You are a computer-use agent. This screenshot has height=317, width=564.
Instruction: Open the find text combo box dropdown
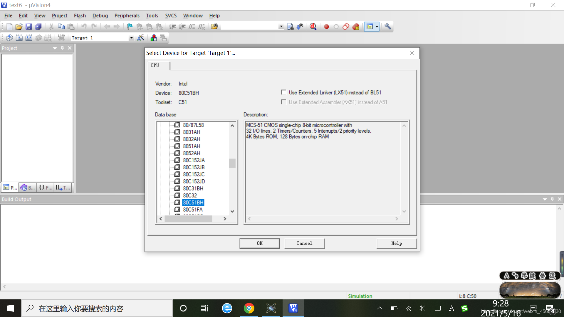[x=281, y=27]
